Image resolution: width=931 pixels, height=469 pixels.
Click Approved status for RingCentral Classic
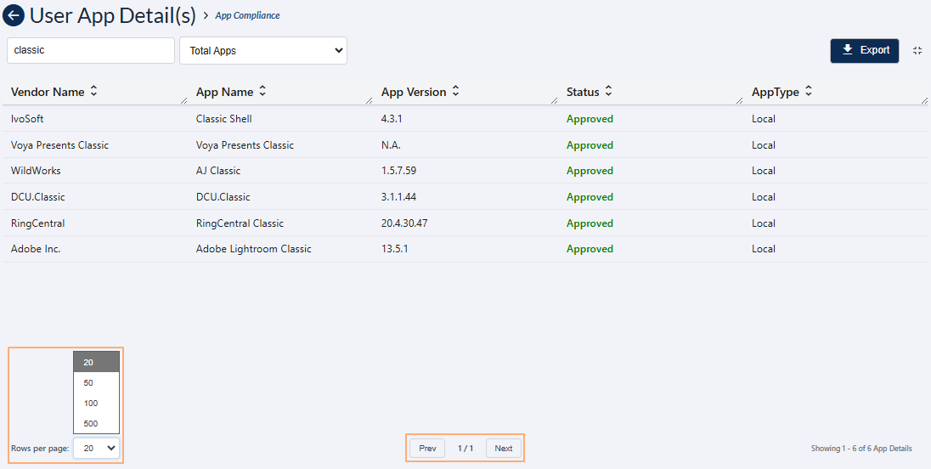point(590,223)
